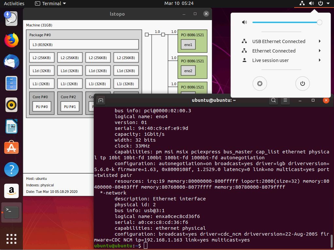Open Rhythmbox music player

click(x=12, y=105)
